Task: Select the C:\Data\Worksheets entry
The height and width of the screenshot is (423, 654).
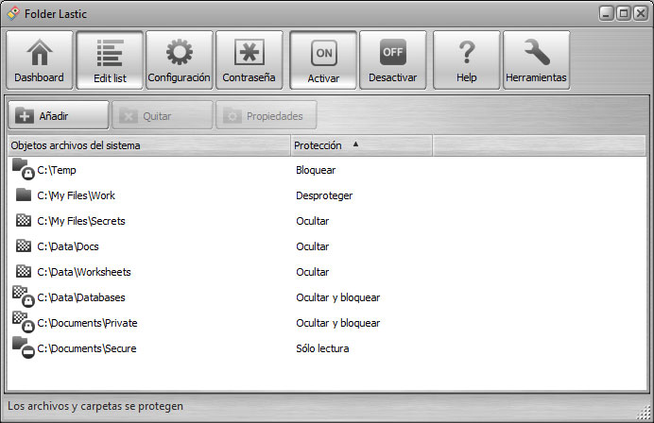Action: [84, 272]
